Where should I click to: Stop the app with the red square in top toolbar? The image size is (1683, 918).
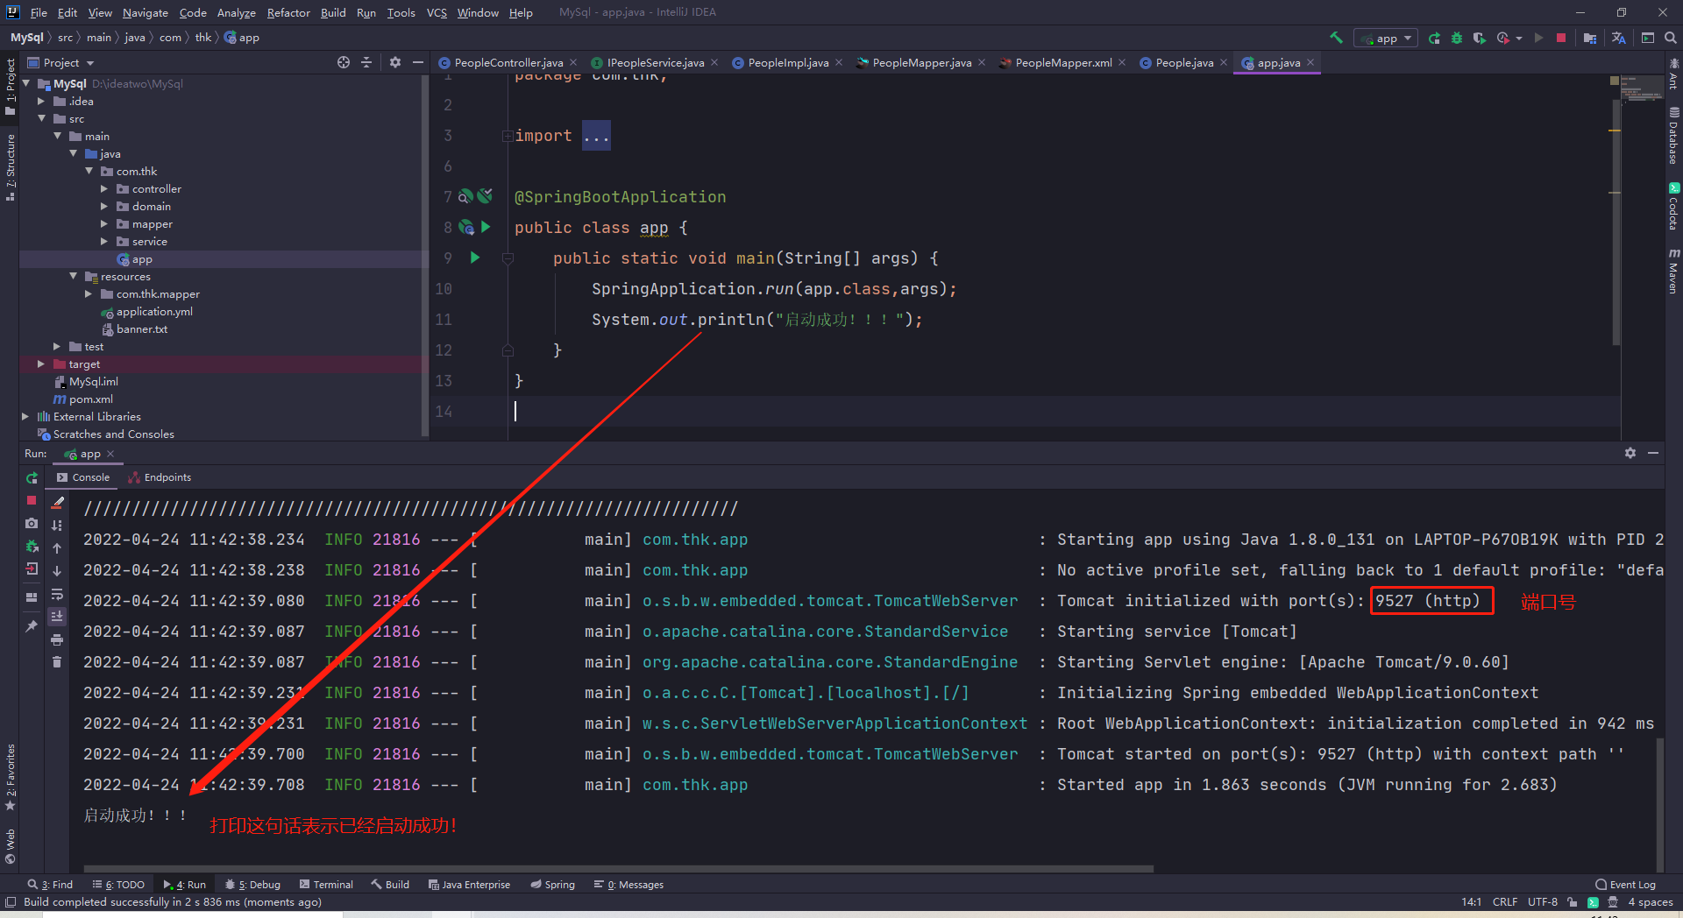(x=1561, y=38)
